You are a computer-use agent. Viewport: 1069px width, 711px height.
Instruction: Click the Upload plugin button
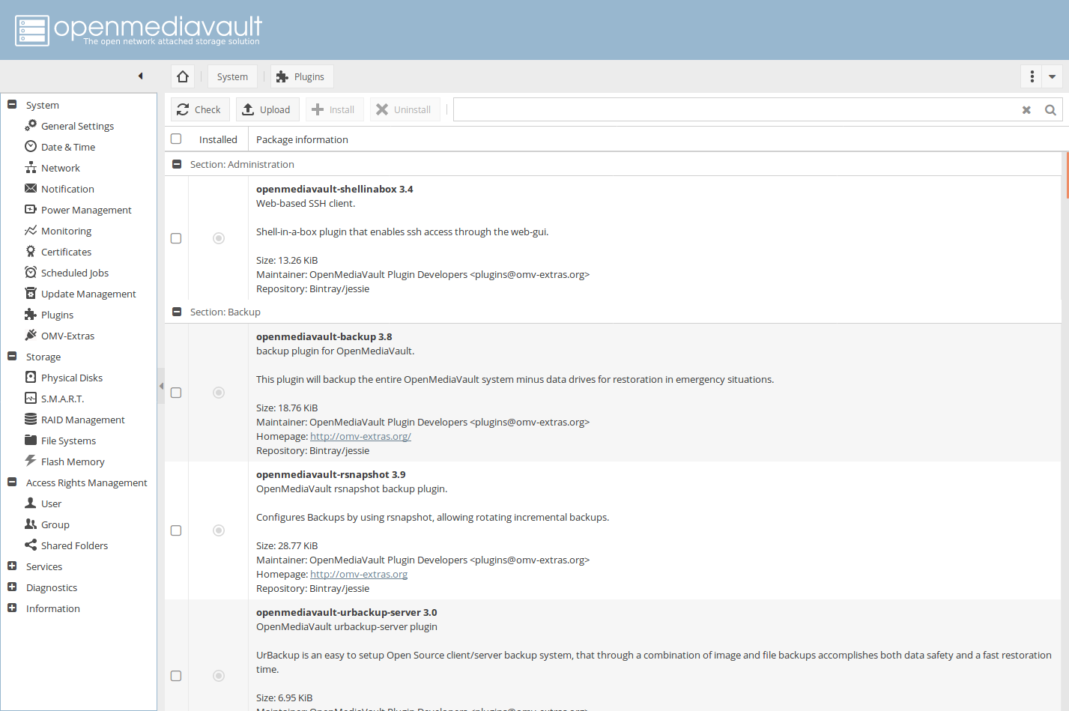267,109
